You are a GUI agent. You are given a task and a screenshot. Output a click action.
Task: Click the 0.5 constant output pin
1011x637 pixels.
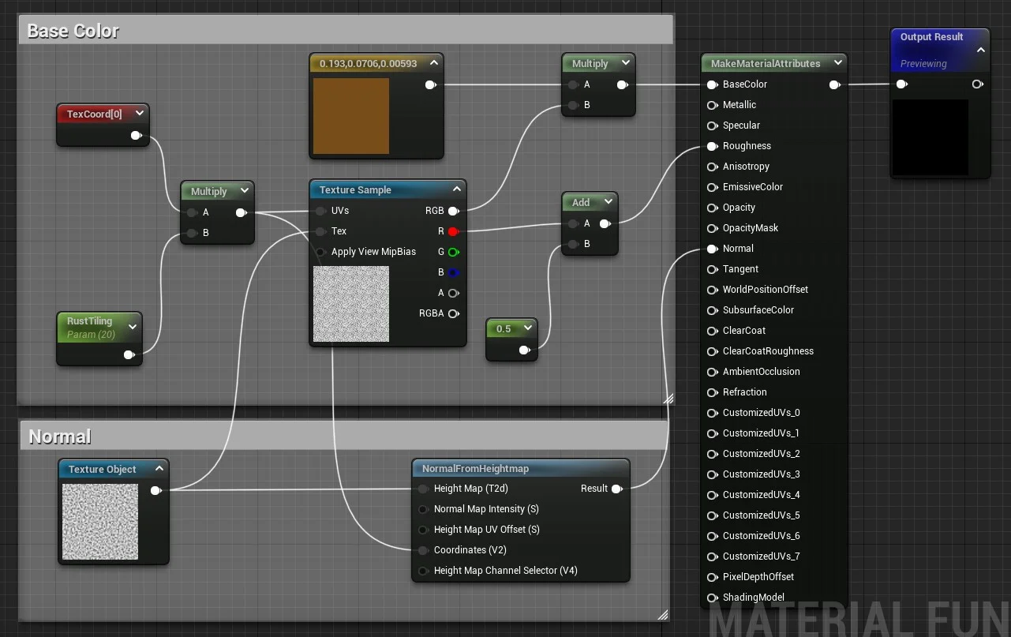[x=524, y=350]
